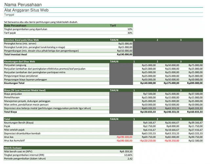
Task: Select 'Periode pengembalian (dalam tahun)' label
Action: pyautogui.click(x=25, y=159)
